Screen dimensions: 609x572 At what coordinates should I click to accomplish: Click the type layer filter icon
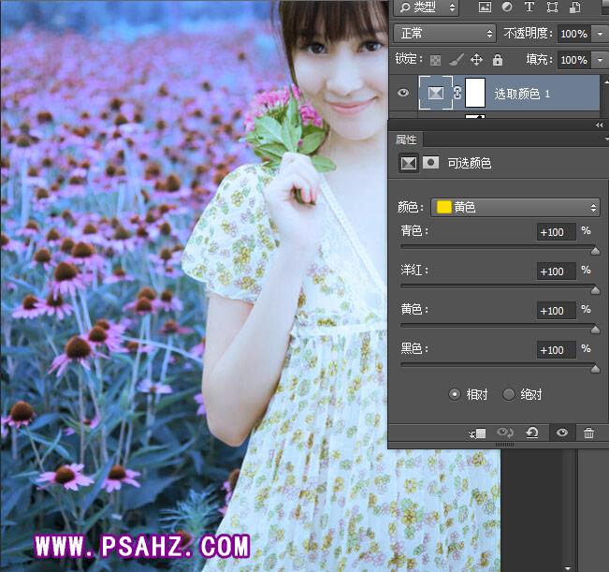(529, 7)
